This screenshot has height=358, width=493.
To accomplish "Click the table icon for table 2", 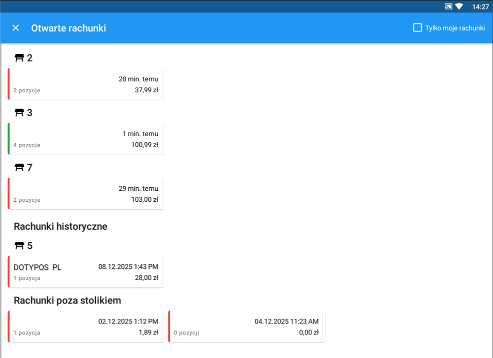I will tap(19, 58).
